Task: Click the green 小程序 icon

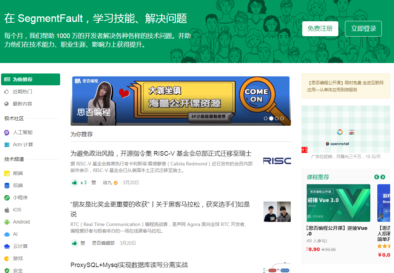Action: [x=7, y=198]
